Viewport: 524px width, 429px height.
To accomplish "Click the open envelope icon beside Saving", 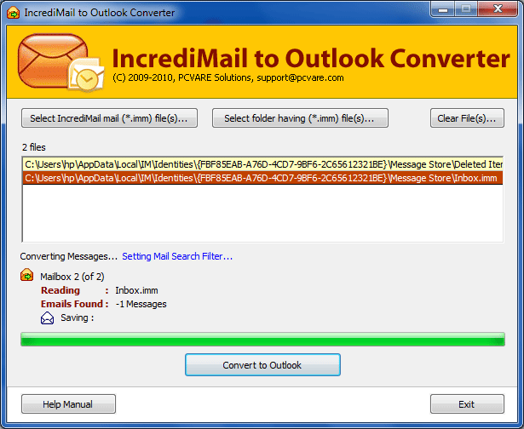I will [47, 318].
